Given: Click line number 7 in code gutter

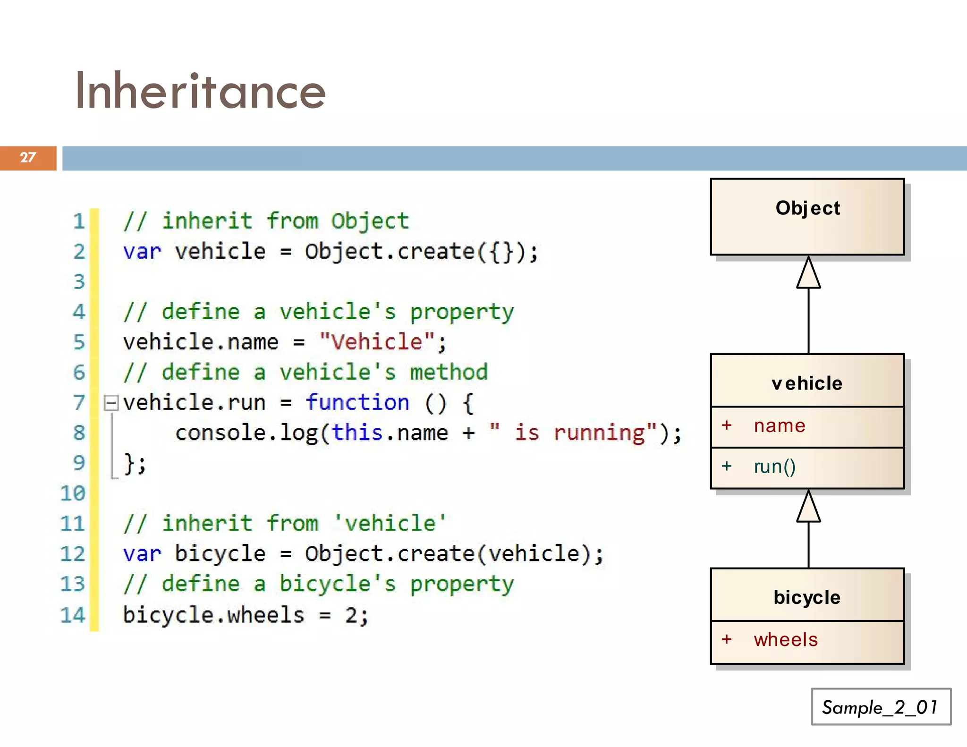Looking at the screenshot, I should [79, 403].
